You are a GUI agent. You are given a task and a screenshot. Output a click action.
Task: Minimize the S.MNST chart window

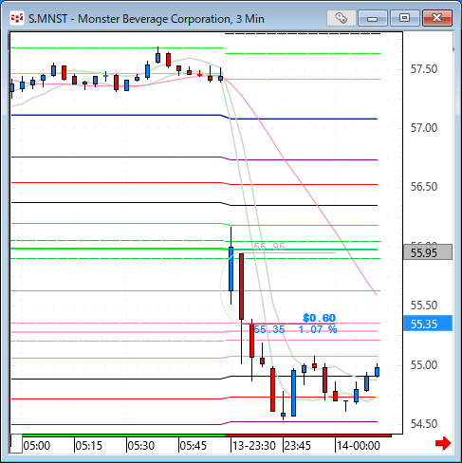click(x=373, y=18)
